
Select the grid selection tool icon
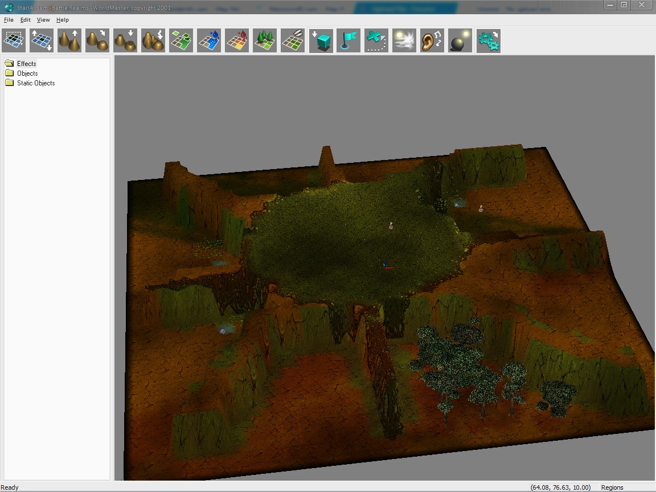[x=14, y=40]
